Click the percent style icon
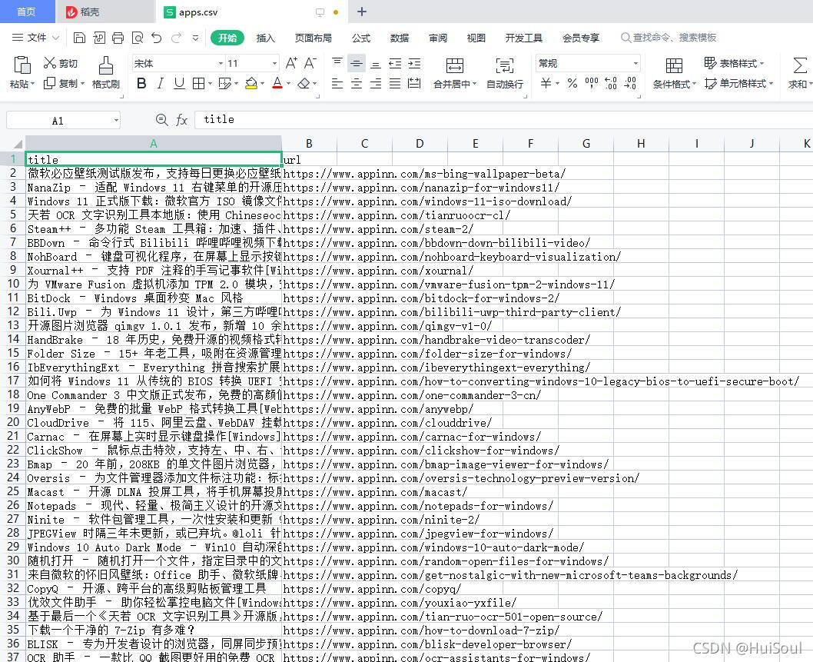The width and height of the screenshot is (813, 662). pyautogui.click(x=572, y=83)
